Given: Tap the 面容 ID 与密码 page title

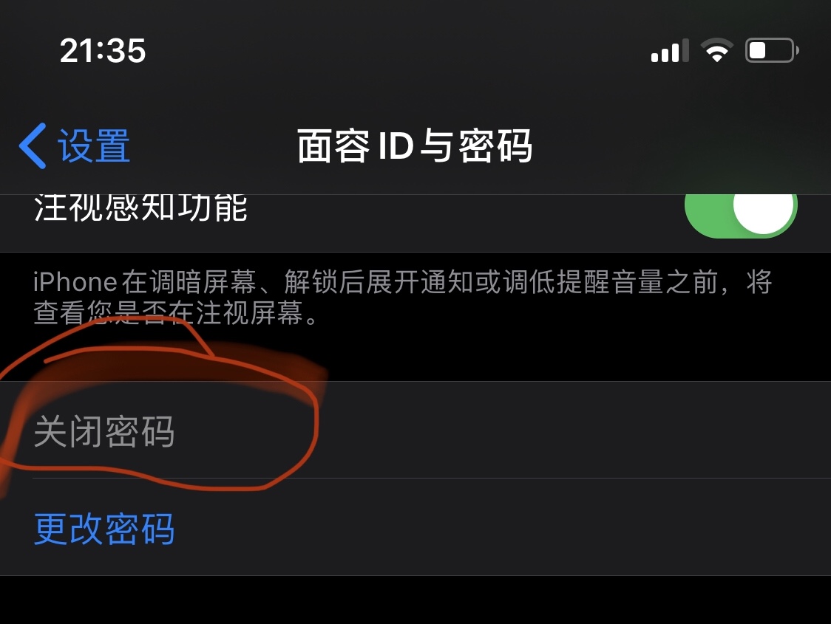Looking at the screenshot, I should pyautogui.click(x=415, y=146).
